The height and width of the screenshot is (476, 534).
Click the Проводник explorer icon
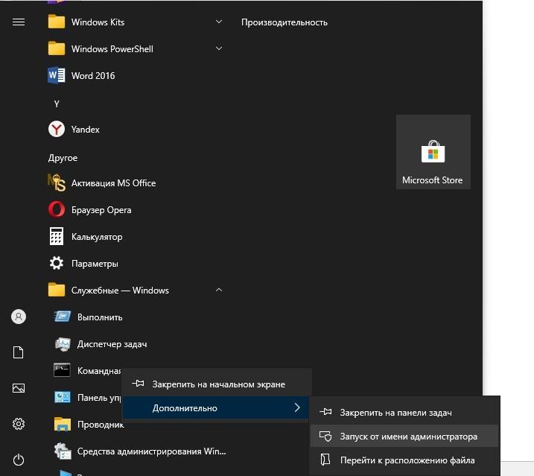click(x=63, y=424)
